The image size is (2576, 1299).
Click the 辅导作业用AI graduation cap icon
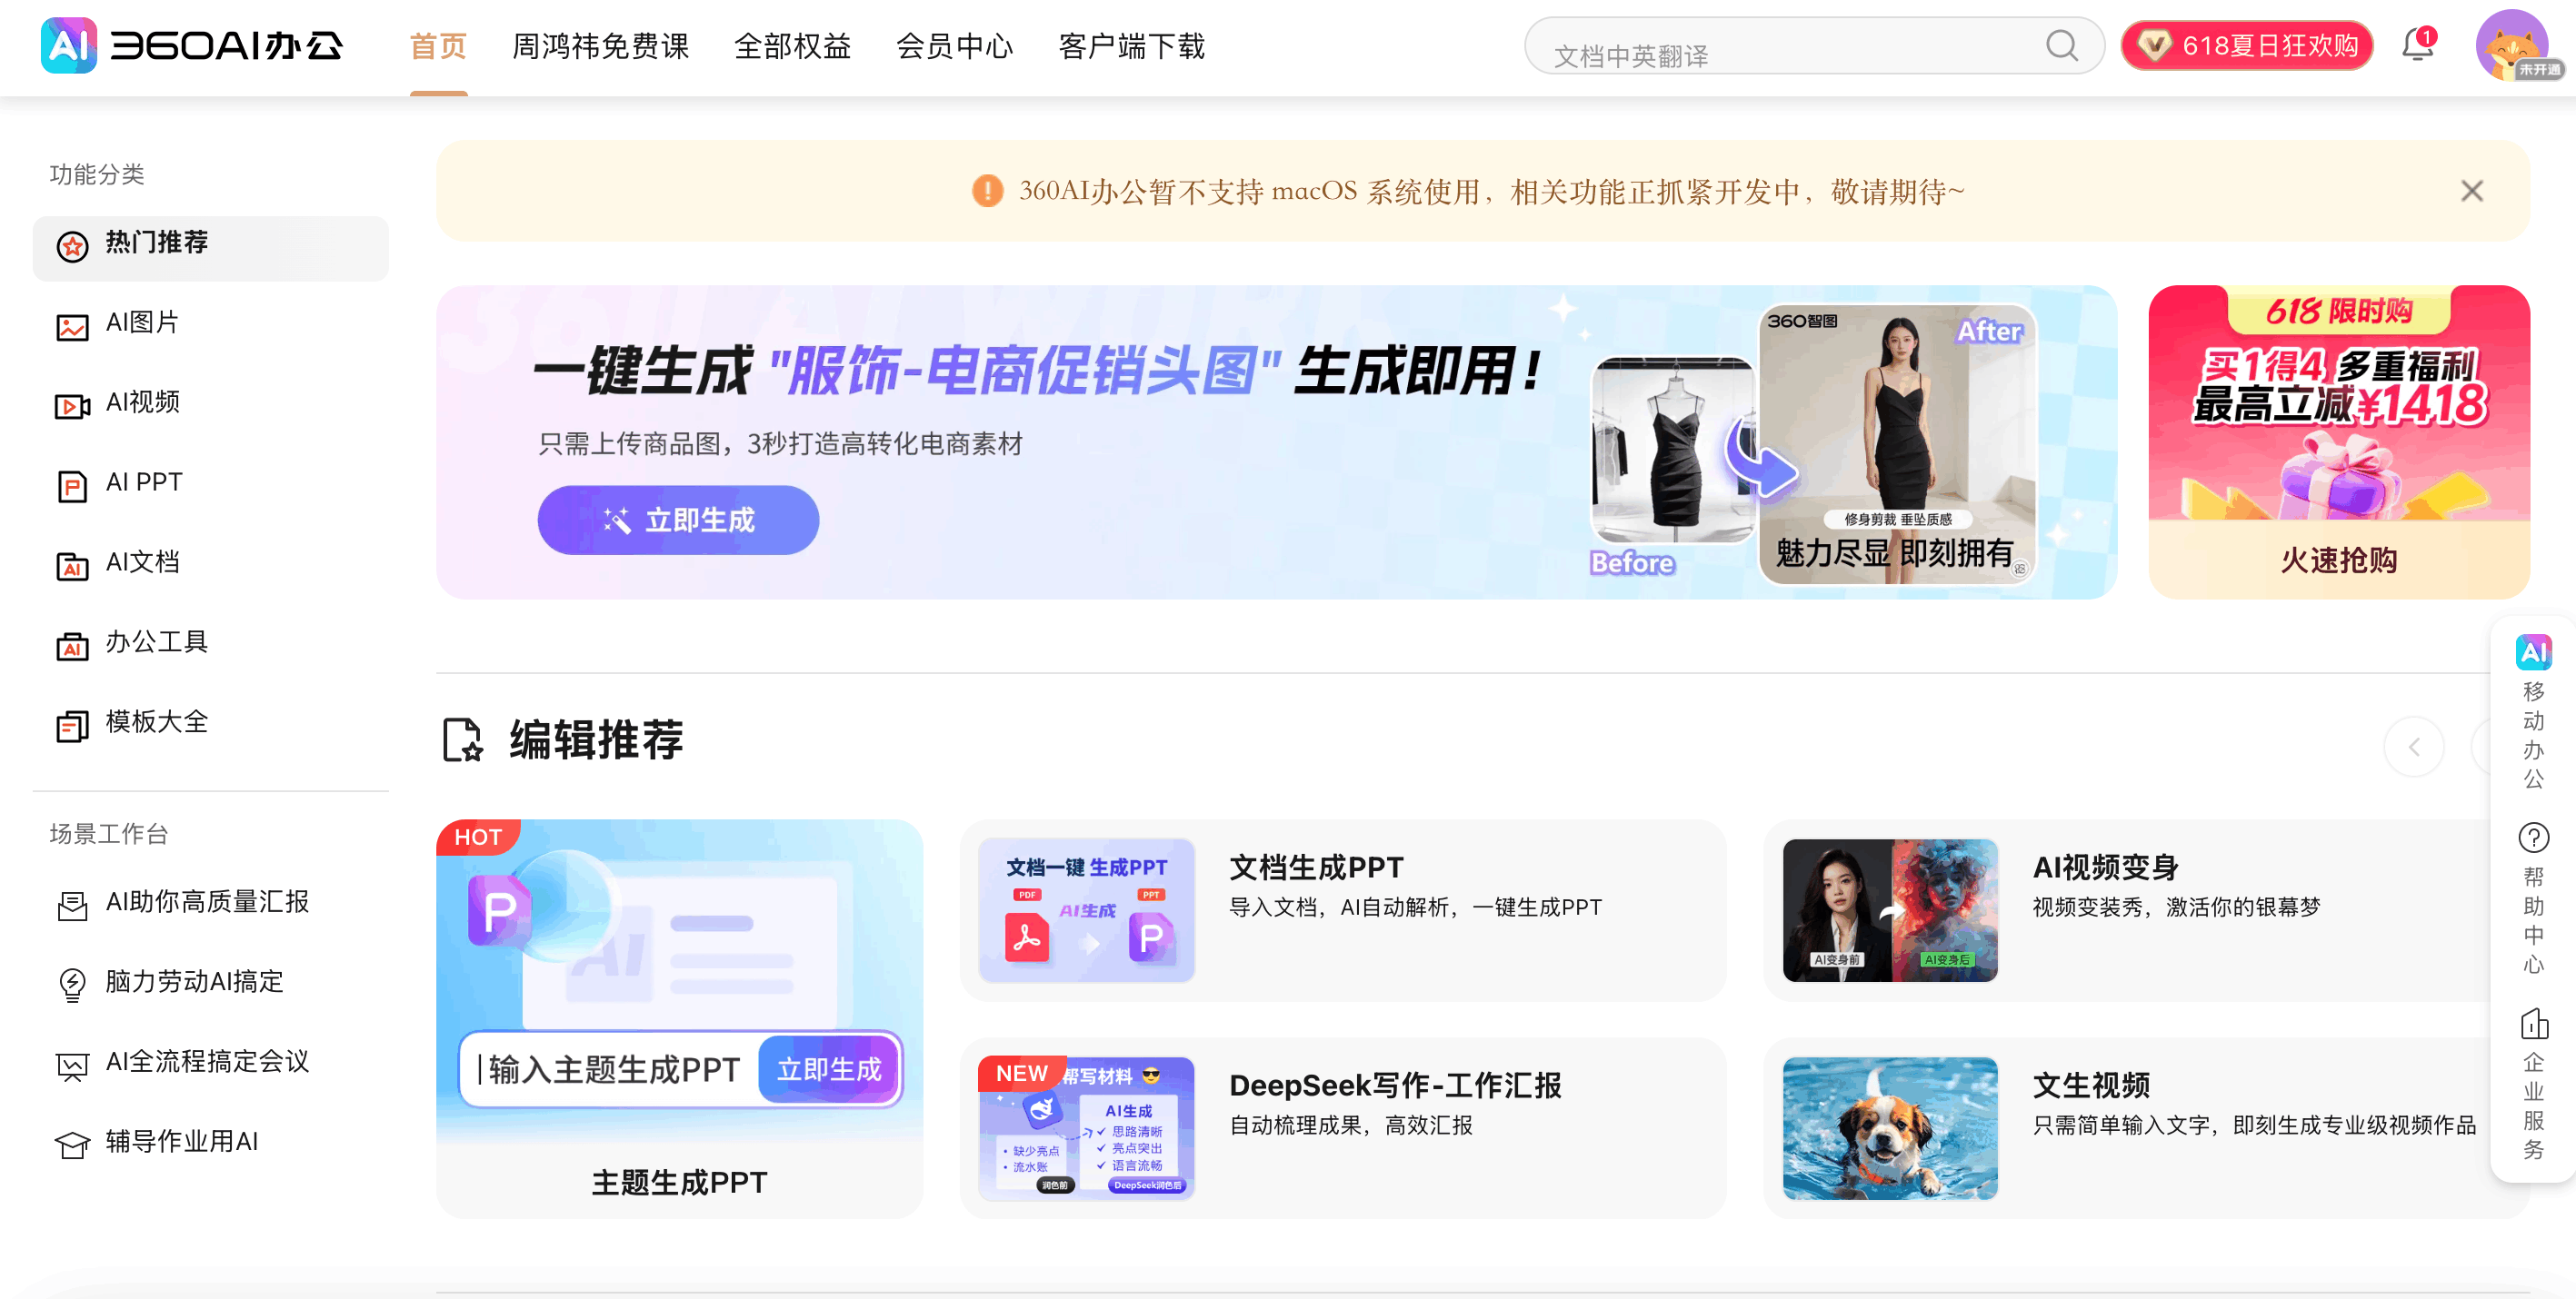[72, 1145]
